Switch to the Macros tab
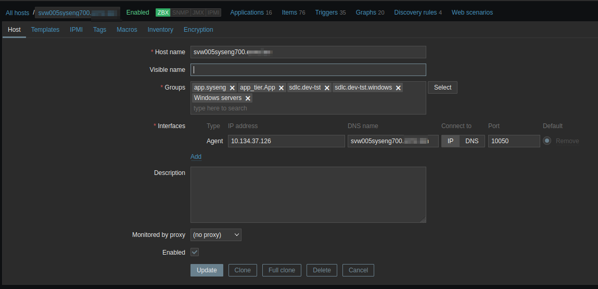 (x=127, y=30)
